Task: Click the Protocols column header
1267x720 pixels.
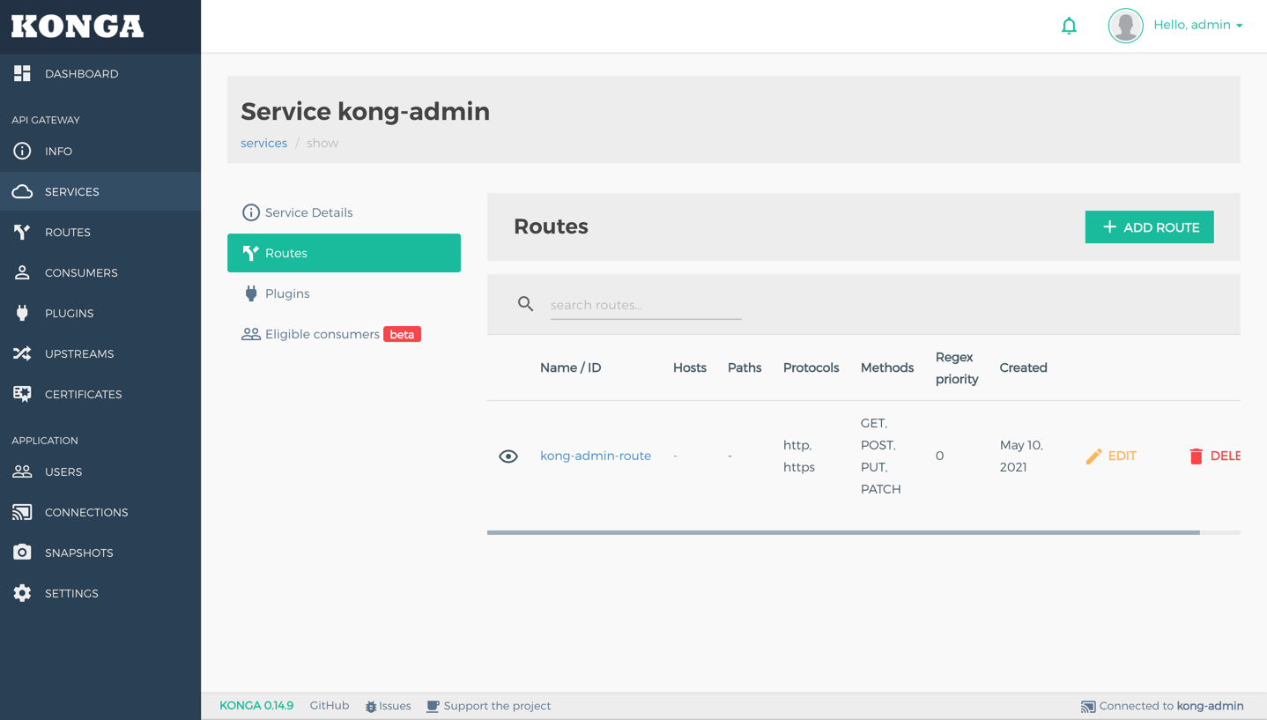Action: tap(811, 367)
